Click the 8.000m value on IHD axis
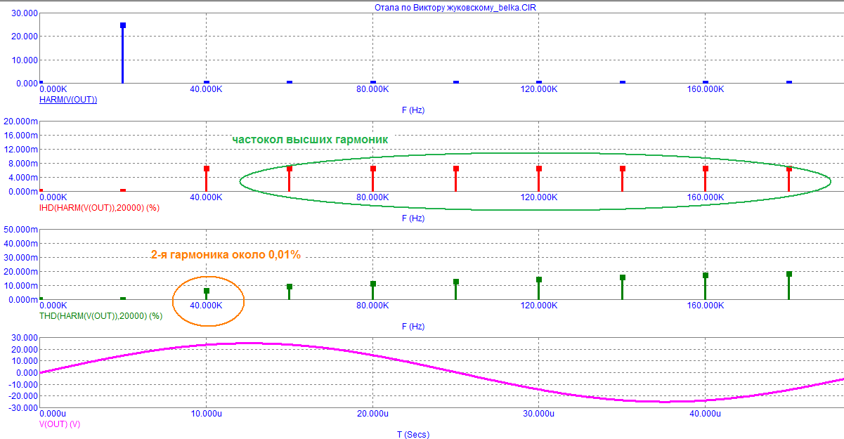Screen dimensions: 844x439 [23, 164]
